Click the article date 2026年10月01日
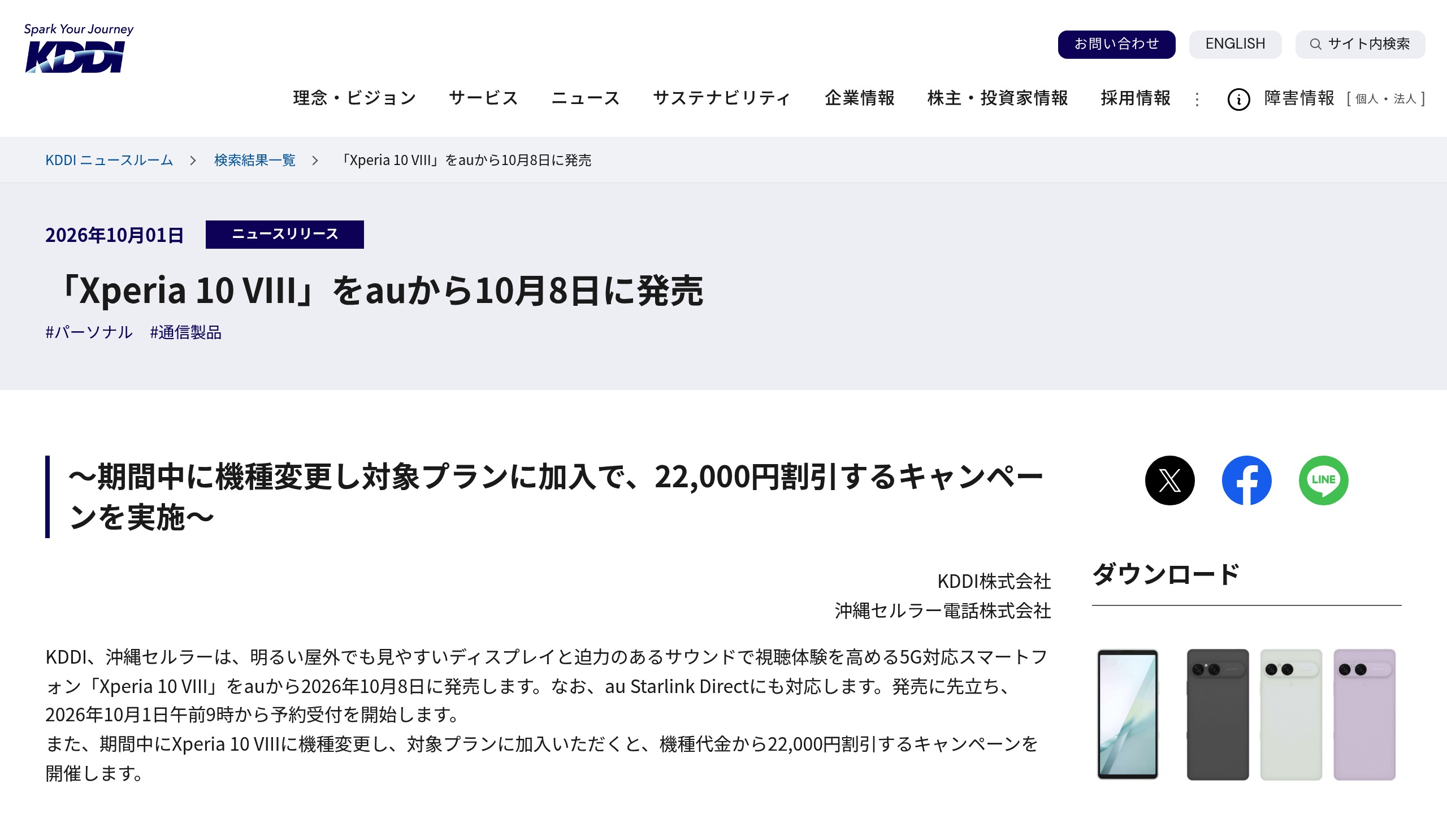This screenshot has width=1447, height=814. click(115, 235)
